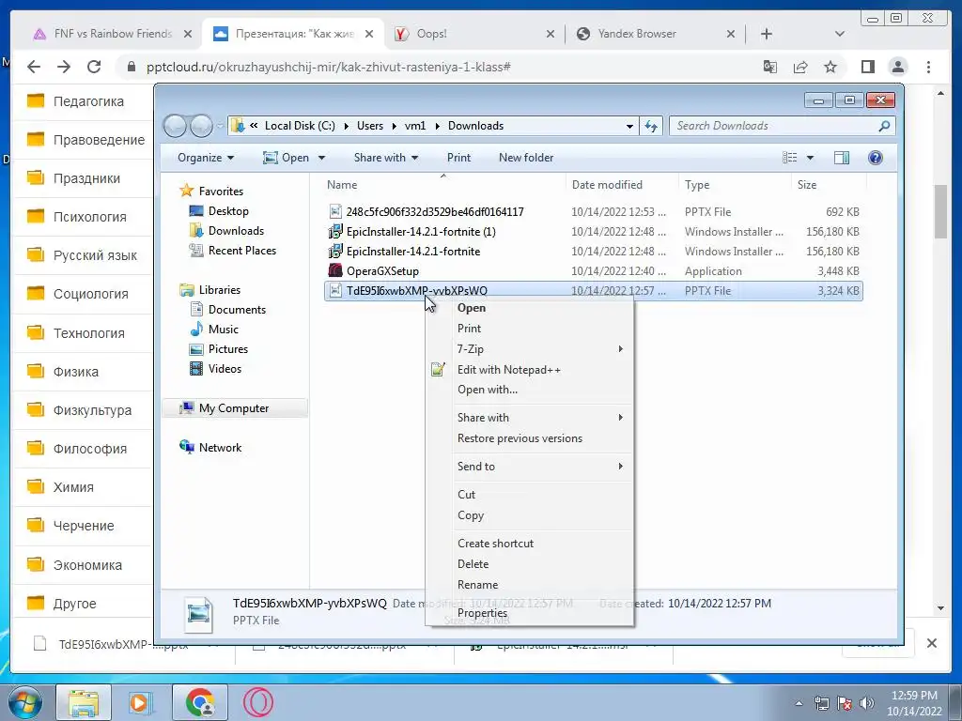Open Windows Media Player taskbar icon
Image resolution: width=962 pixels, height=721 pixels.
141,702
